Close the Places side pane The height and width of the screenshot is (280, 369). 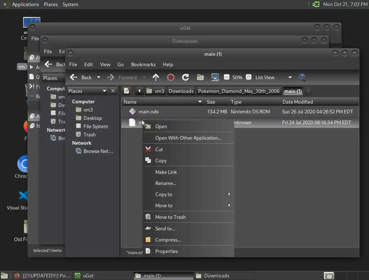tap(113, 91)
